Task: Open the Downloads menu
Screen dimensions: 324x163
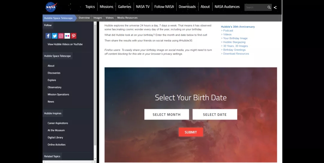Action: tap(187, 7)
